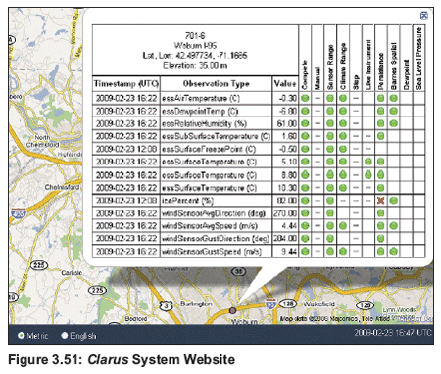
Task: Click Barnes Spatial dot for windSensorAvgSpeed row
Action: point(393,225)
